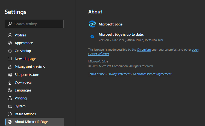Click the Profiles person icon

click(x=10, y=35)
